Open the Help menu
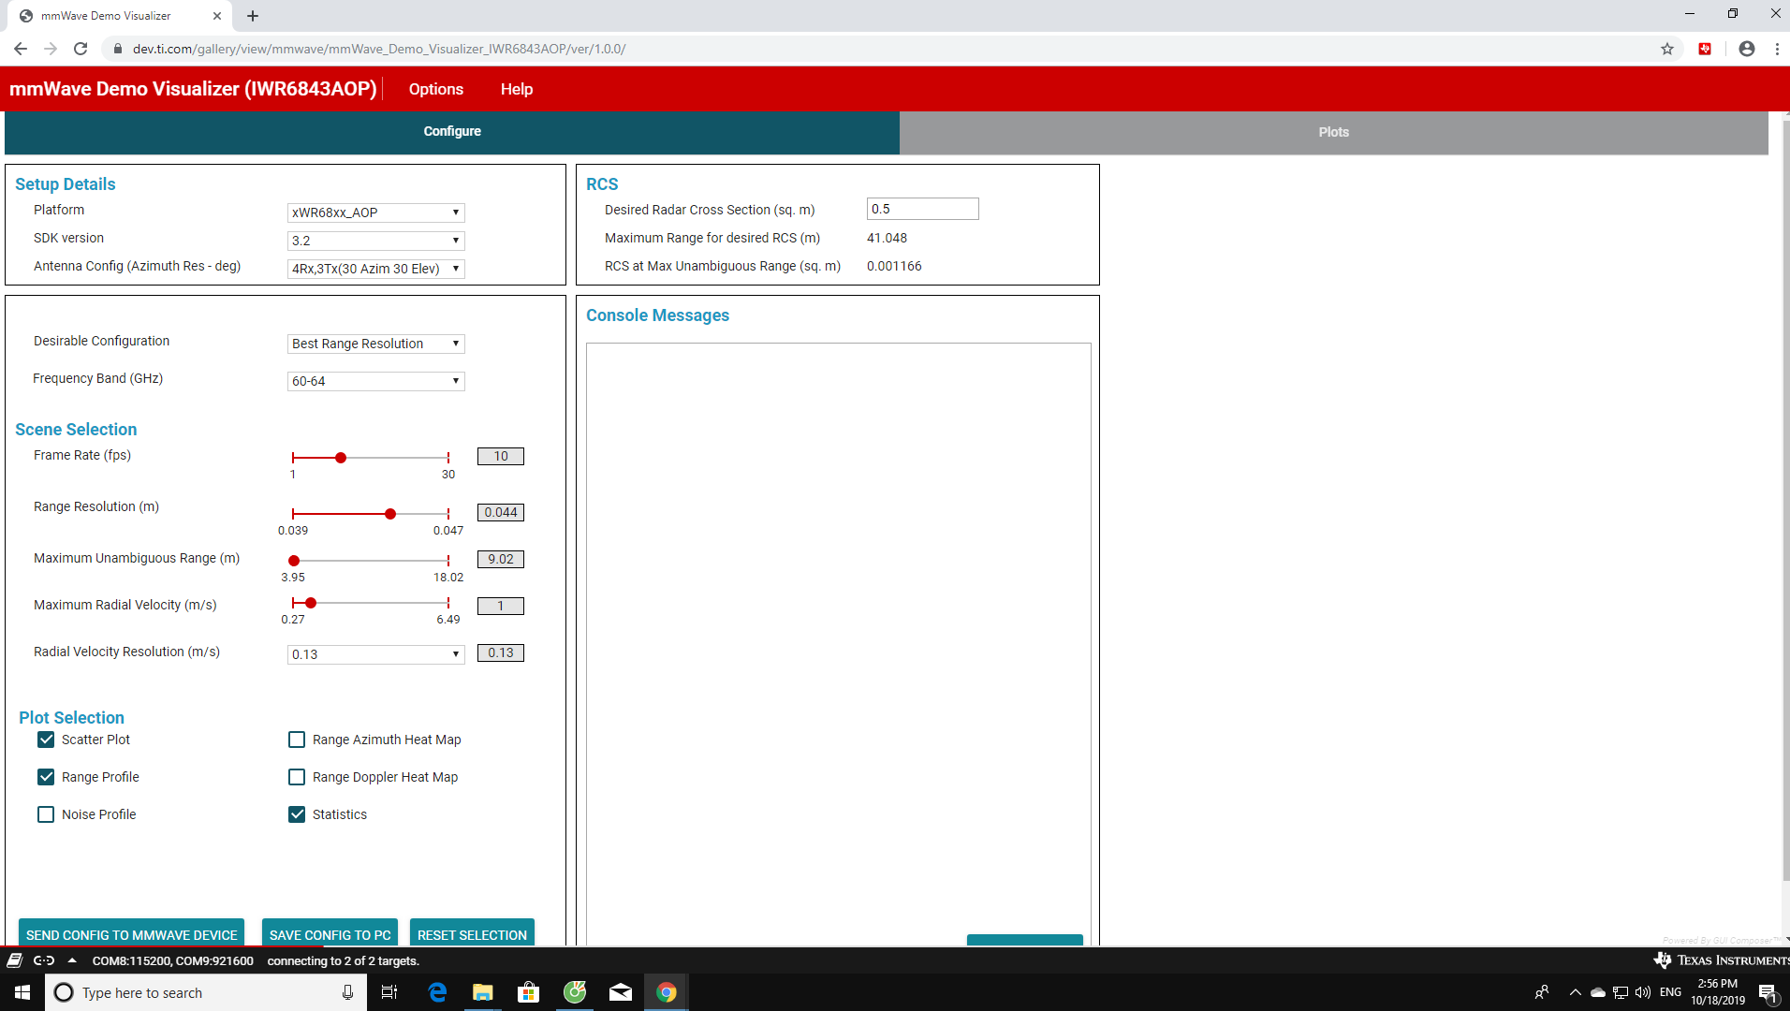Image resolution: width=1790 pixels, height=1011 pixels. click(x=517, y=89)
